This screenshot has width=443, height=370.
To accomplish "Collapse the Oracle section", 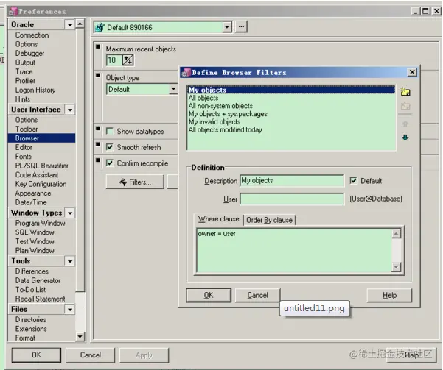I will tap(70, 25).
